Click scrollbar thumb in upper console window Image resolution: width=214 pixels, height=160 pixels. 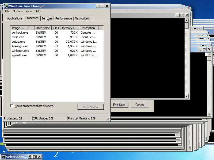186,26
